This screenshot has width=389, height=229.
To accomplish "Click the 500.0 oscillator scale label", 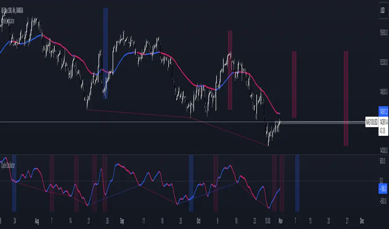I will coord(383,161).
